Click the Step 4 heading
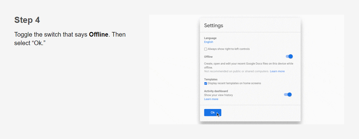The height and width of the screenshot is (139, 359). pos(27,20)
